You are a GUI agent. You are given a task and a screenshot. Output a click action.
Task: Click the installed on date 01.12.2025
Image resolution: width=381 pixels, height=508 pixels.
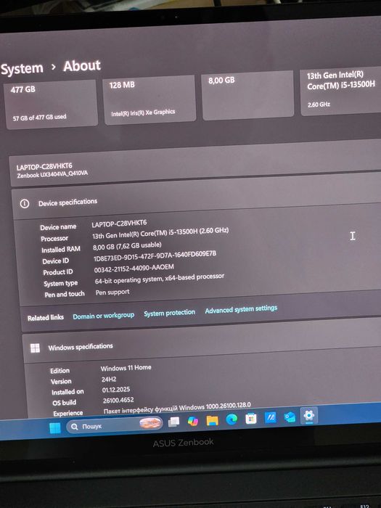point(116,390)
